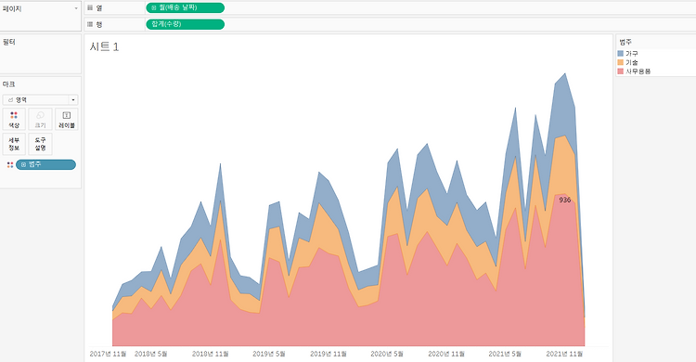Select the 기술 orange legend swatch
The height and width of the screenshot is (362, 696).
621,62
